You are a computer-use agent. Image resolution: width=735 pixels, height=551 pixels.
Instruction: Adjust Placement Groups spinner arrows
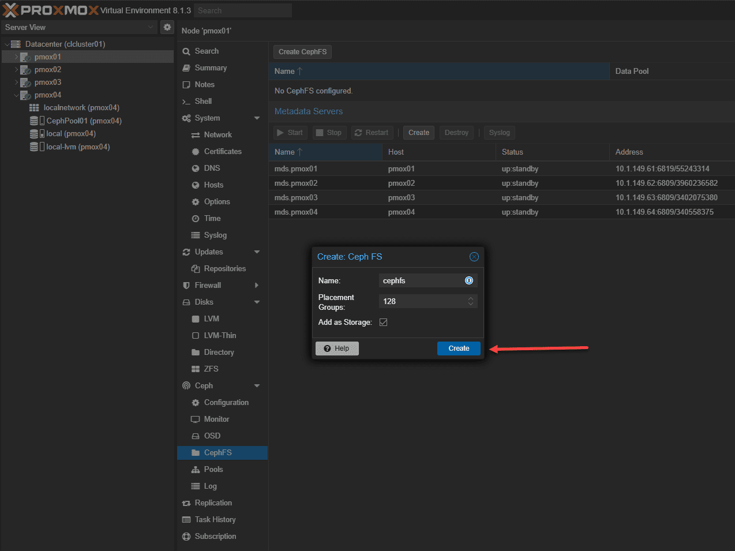(x=471, y=301)
